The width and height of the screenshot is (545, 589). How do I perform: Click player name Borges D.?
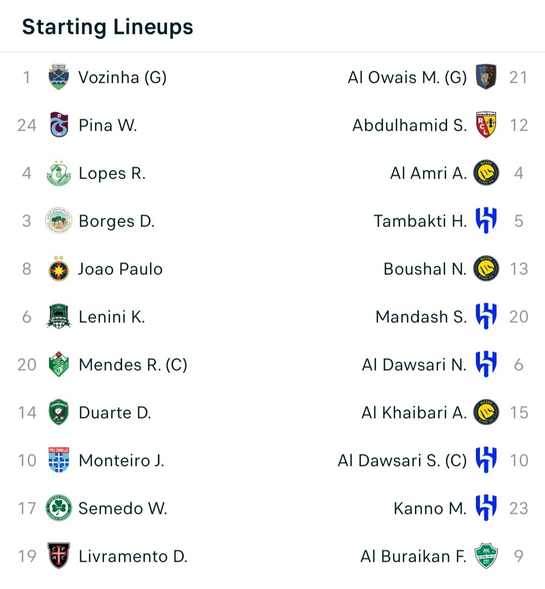point(117,221)
